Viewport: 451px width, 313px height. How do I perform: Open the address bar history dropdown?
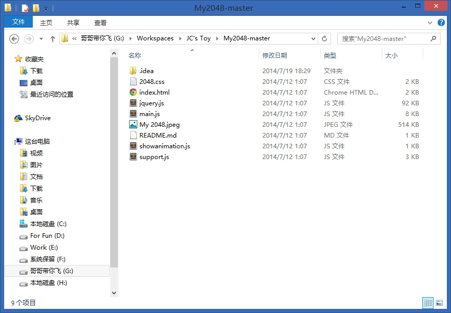tap(313, 38)
